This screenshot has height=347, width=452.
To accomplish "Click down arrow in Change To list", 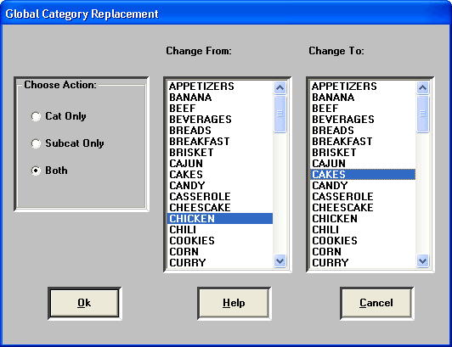I will (422, 261).
